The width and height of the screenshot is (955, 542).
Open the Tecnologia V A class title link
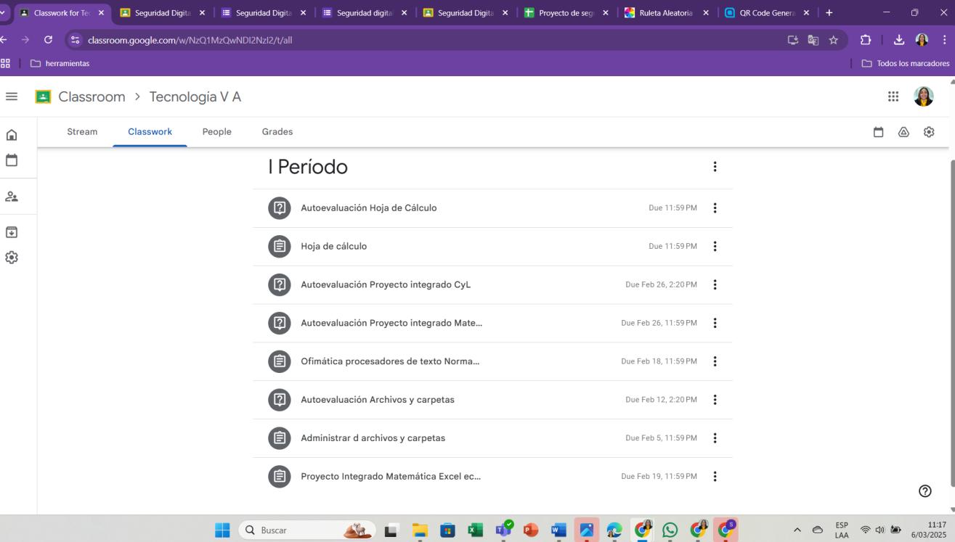click(x=195, y=97)
